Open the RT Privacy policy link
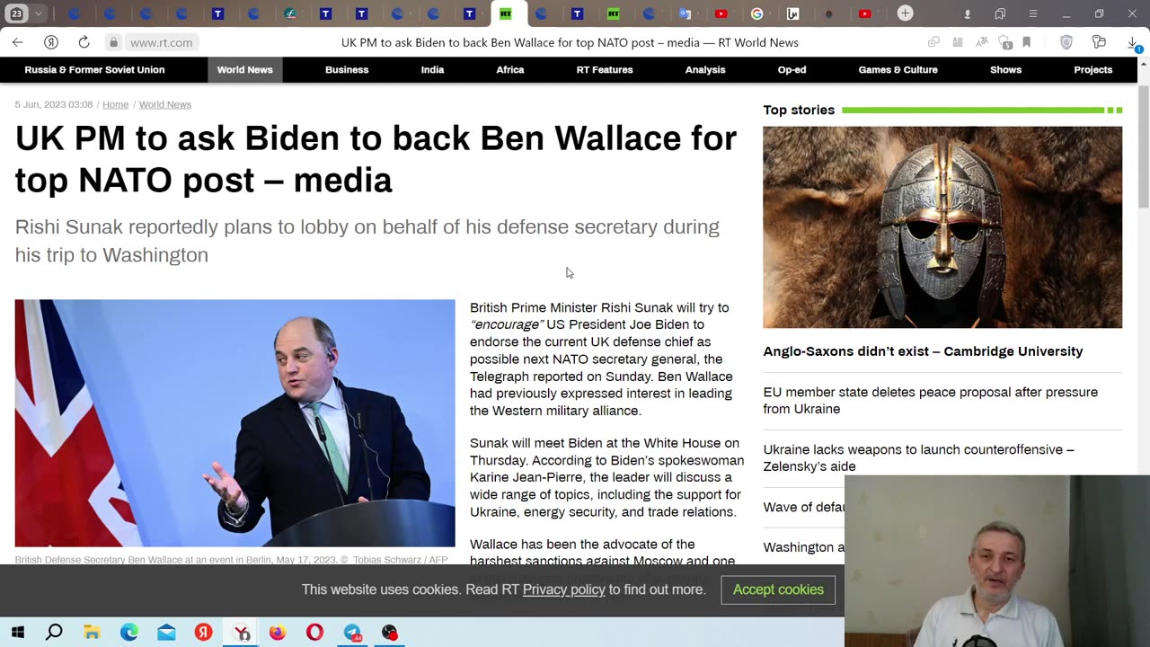This screenshot has height=647, width=1150. click(564, 589)
